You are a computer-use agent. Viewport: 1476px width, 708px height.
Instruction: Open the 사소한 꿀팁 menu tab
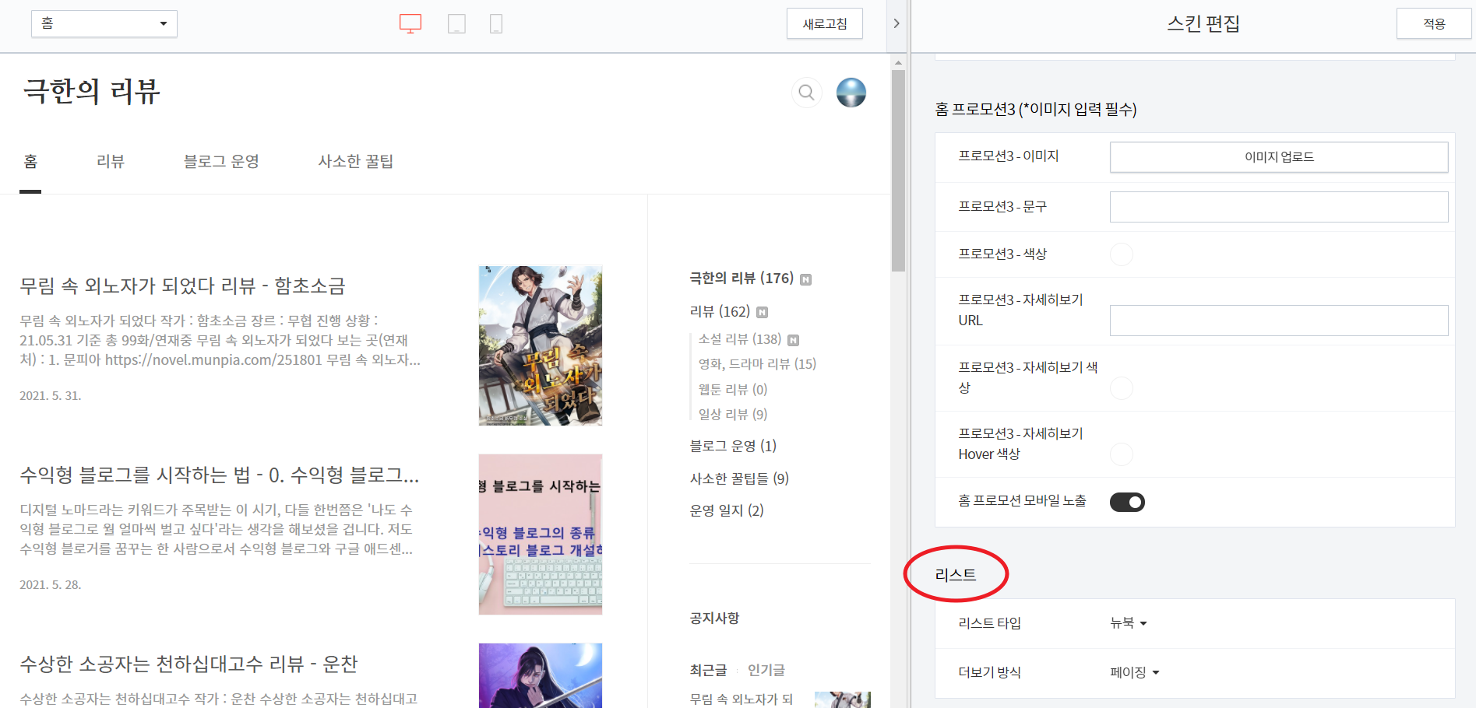356,161
